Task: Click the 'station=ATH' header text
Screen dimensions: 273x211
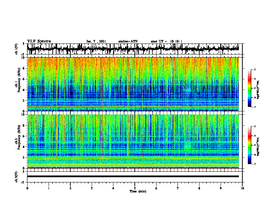Action: click(128, 41)
